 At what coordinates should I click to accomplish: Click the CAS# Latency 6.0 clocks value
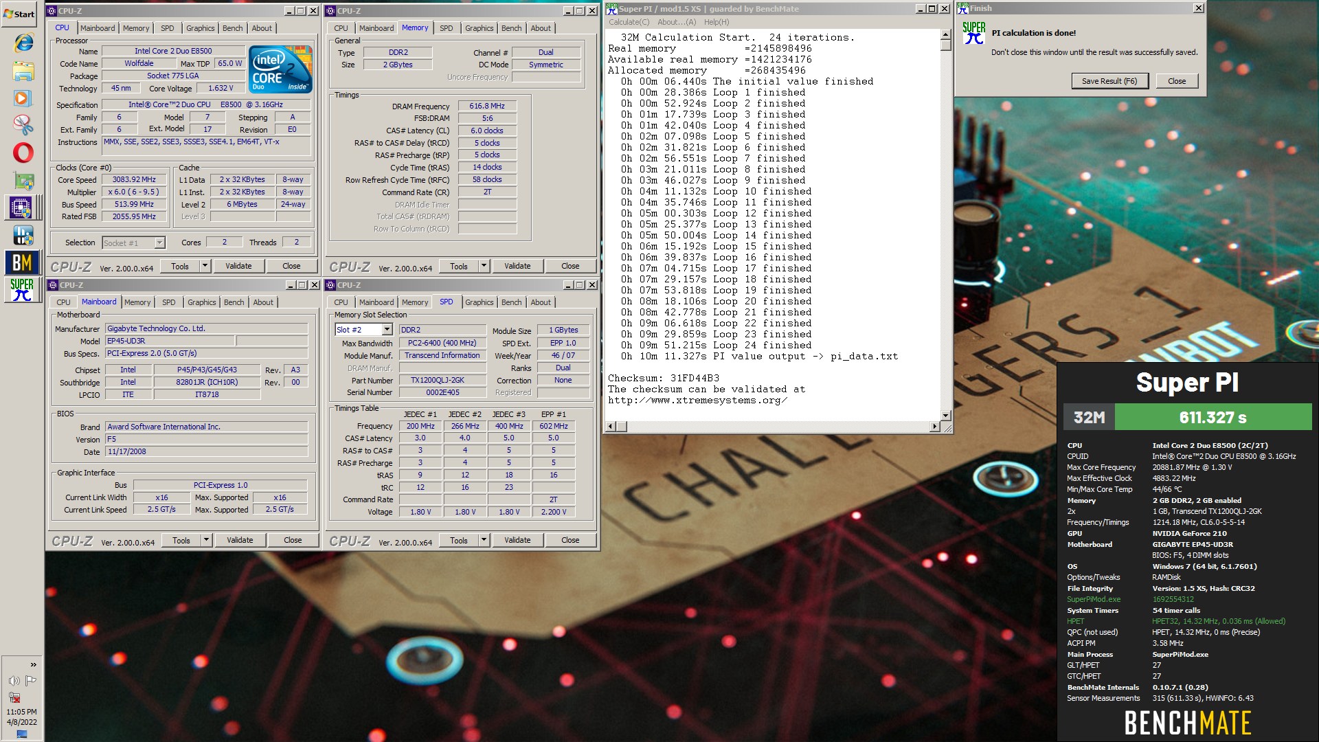click(487, 131)
